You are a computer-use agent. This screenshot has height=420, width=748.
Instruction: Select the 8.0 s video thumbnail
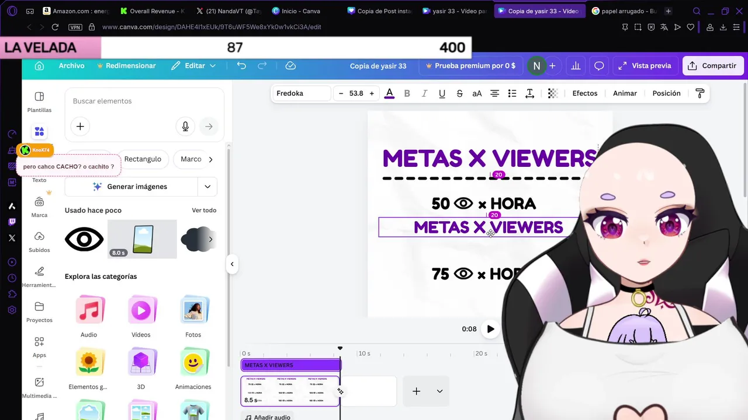tap(142, 239)
